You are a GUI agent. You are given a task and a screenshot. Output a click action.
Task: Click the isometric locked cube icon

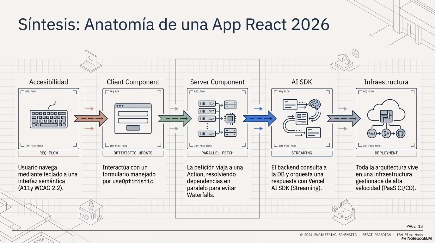coord(91,212)
